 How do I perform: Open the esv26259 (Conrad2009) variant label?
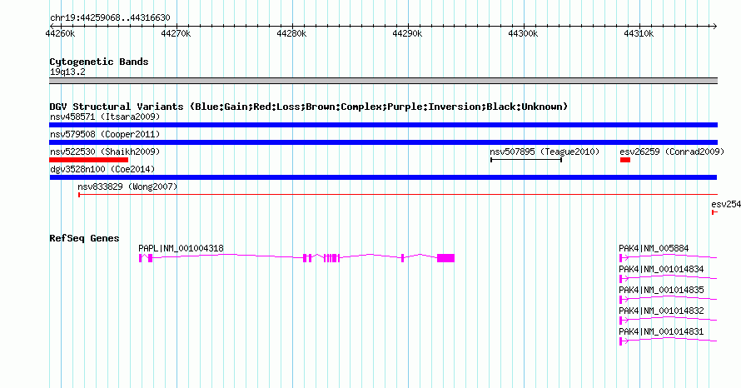coord(672,152)
